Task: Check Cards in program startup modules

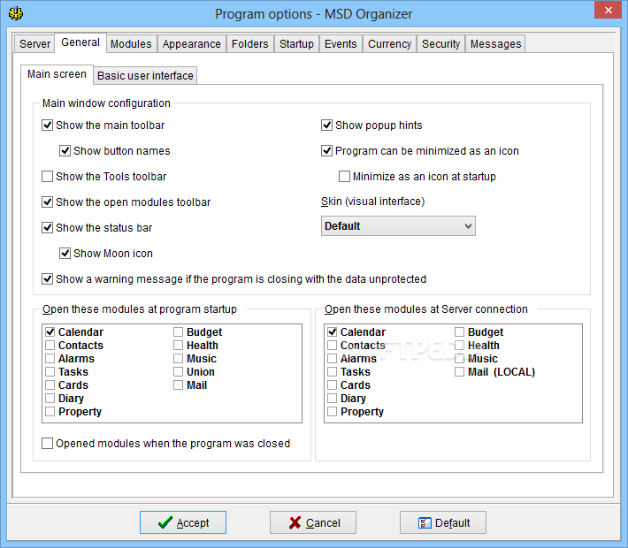Action: [50, 384]
